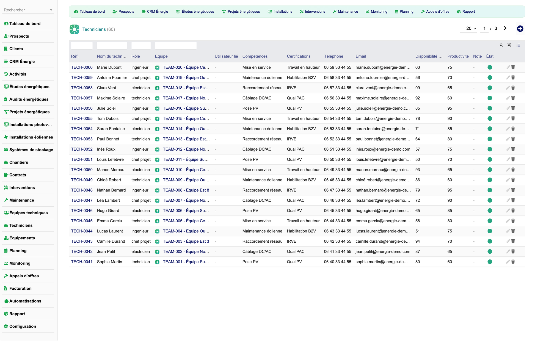Click edit pencil for TECH-0041 Sophie Martin
The width and height of the screenshot is (535, 346).
(x=508, y=262)
